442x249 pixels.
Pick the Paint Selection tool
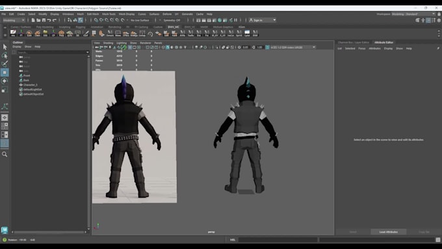pyautogui.click(x=5, y=64)
